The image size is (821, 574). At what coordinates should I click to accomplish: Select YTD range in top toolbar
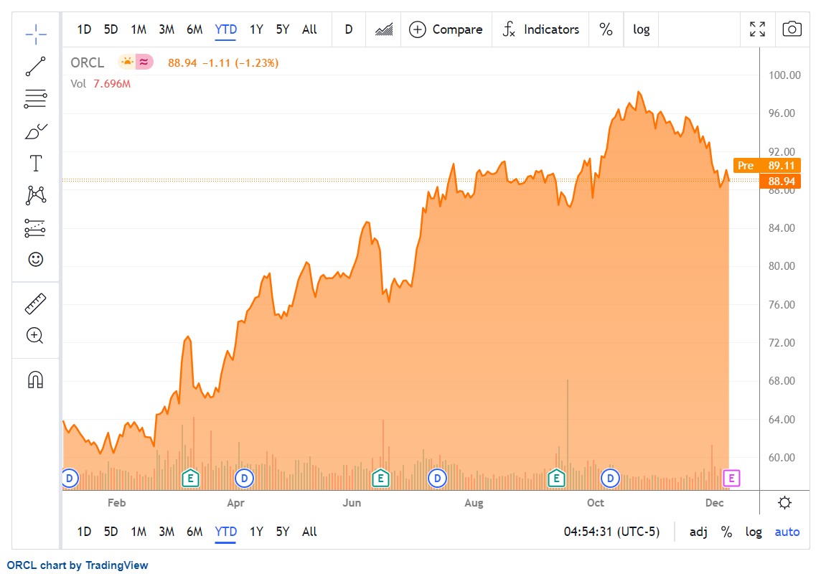[225, 29]
